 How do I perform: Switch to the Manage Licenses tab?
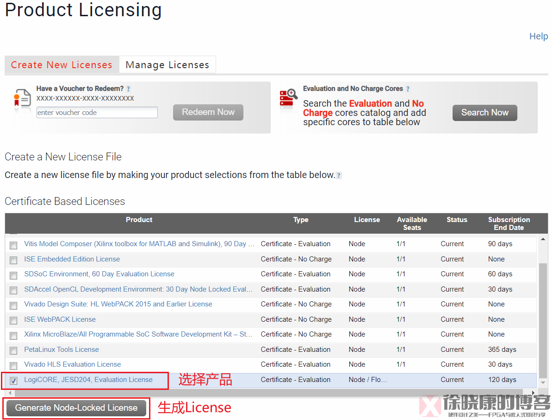click(168, 64)
